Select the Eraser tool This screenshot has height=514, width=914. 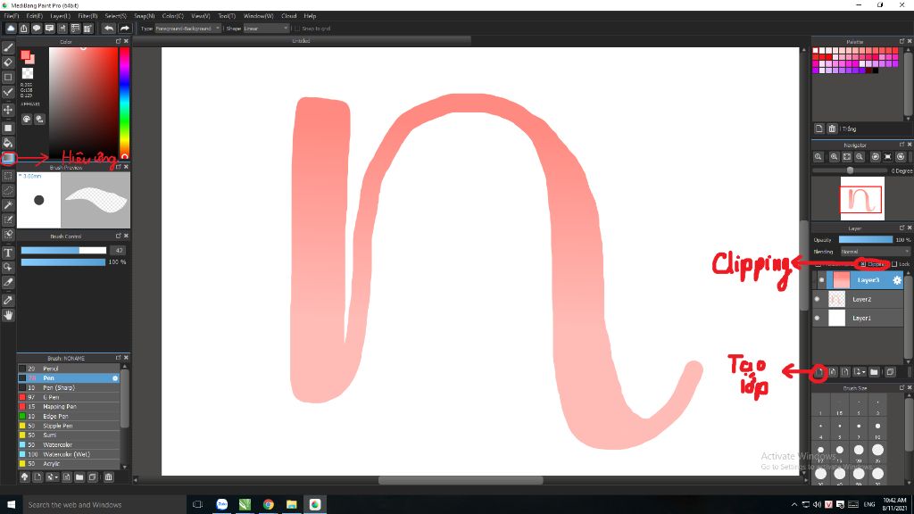pos(8,62)
